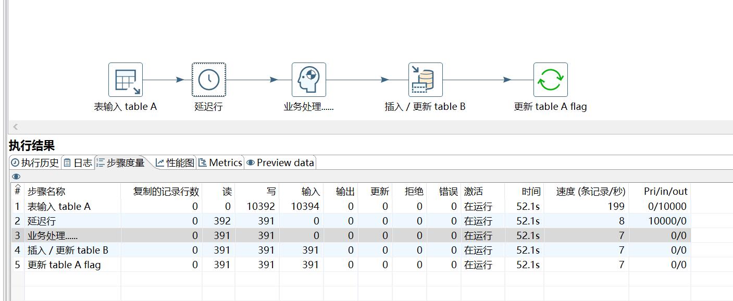The height and width of the screenshot is (301, 733).
Task: Select the table row 更新 table A flag
Action: tap(351, 265)
